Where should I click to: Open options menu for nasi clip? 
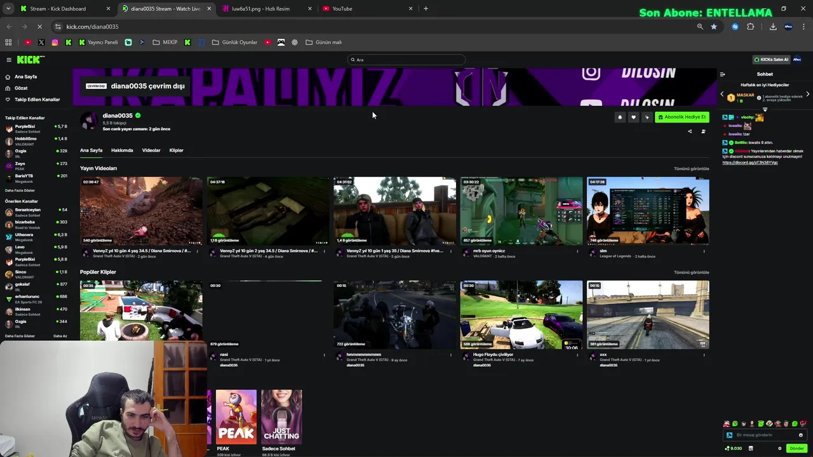pyautogui.click(x=325, y=355)
